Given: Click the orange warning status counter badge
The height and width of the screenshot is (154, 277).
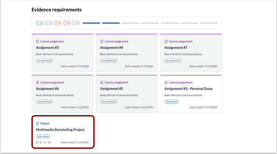Looking at the screenshot, I should pos(58,23).
